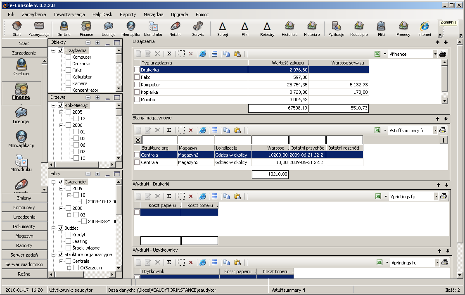Click the Procesy toolbar icon
Viewport: 465px width, 295px height.
tap(403, 29)
